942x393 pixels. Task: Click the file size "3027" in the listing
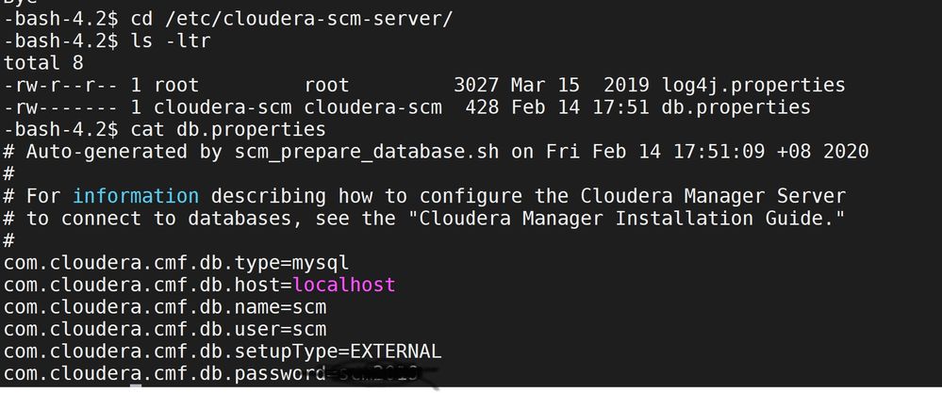tap(476, 86)
